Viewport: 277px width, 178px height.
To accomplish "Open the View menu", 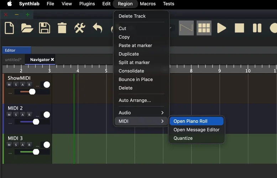I will [x=67, y=4].
